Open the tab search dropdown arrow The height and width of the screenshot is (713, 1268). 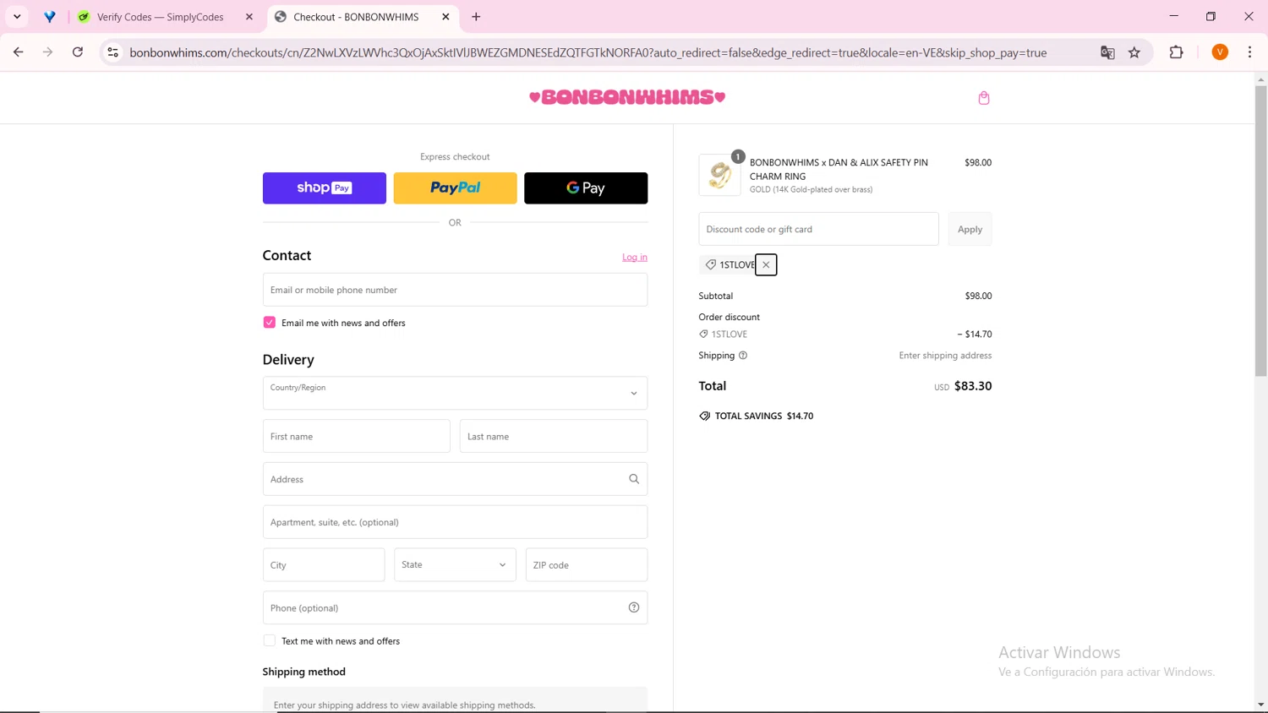(x=17, y=17)
